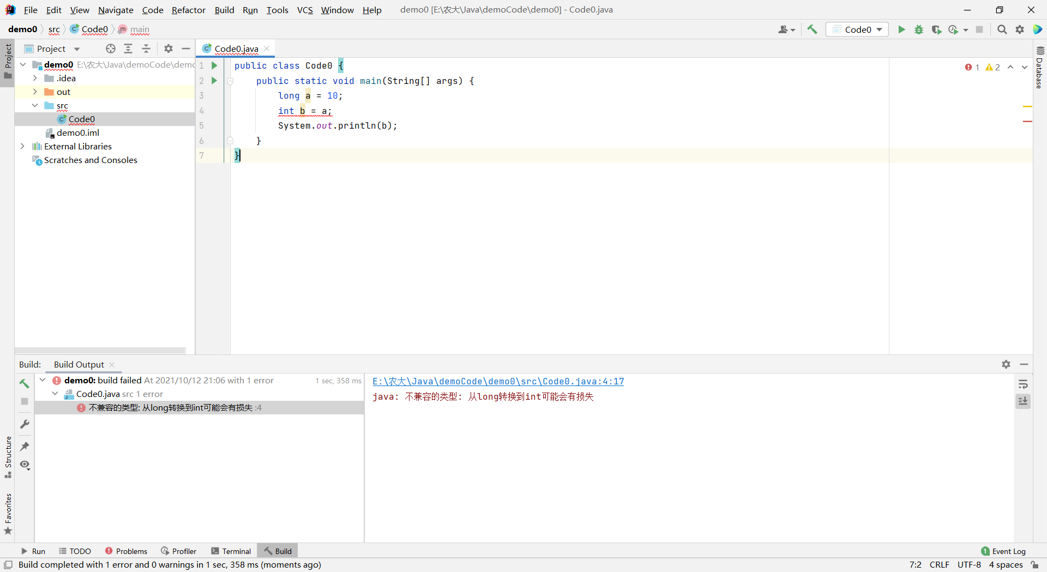
Task: Switch to the Problems tool tab
Action: [x=126, y=551]
